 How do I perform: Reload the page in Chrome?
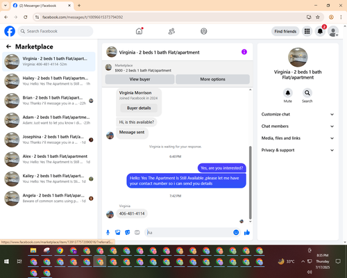[26, 17]
